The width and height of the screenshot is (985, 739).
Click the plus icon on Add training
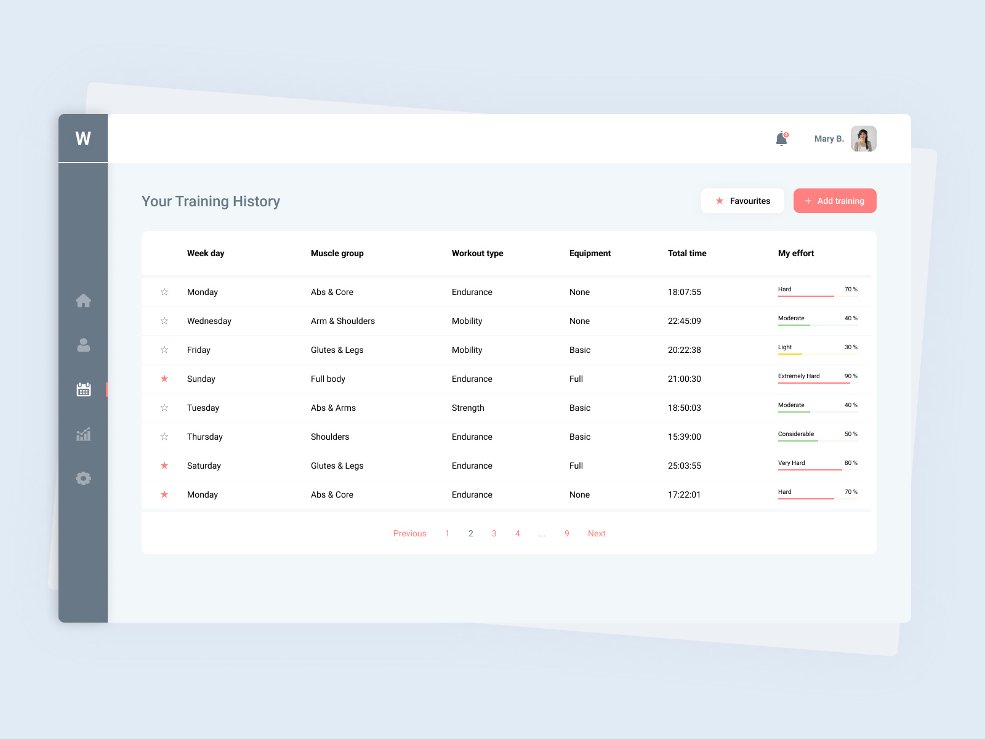[808, 201]
